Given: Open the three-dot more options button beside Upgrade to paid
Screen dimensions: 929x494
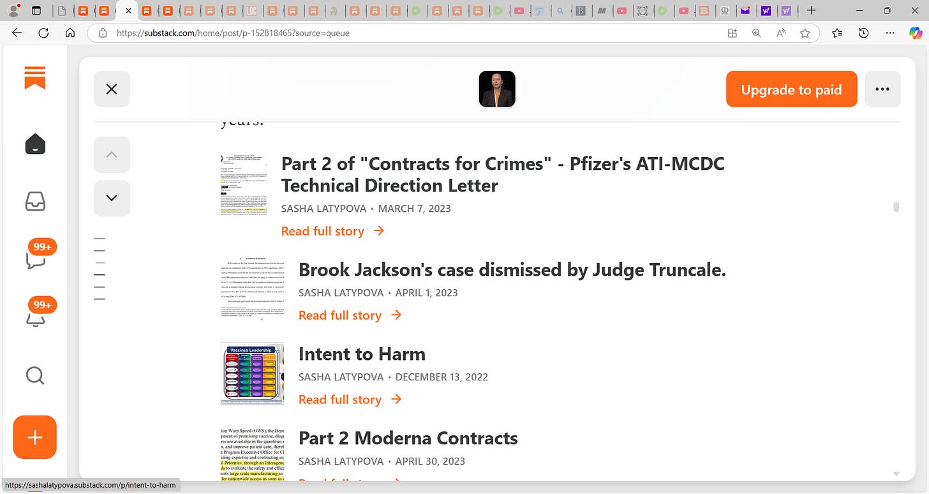Looking at the screenshot, I should pyautogui.click(x=882, y=89).
